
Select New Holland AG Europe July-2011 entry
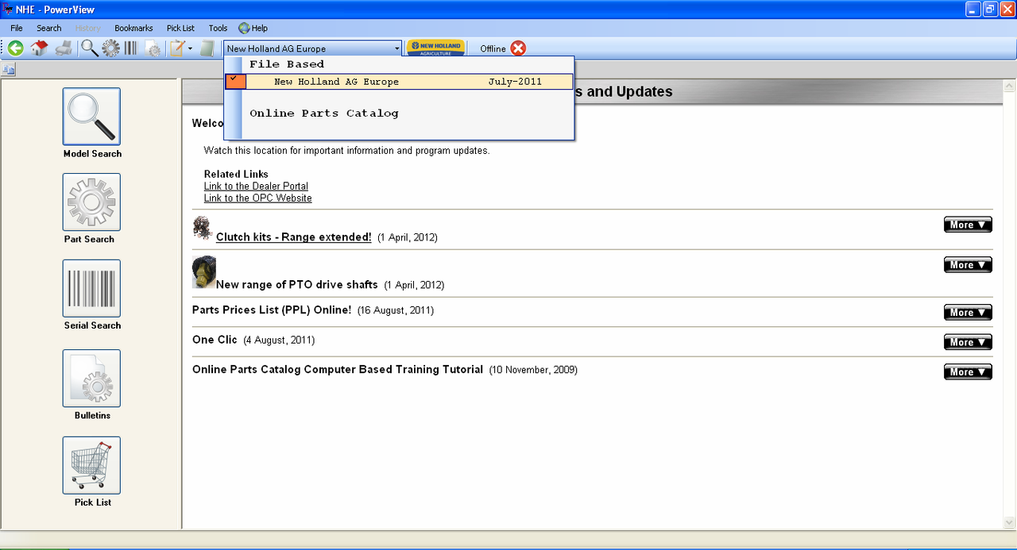[399, 82]
